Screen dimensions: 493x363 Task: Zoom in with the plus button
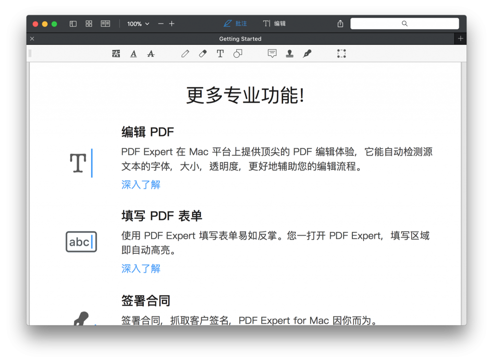172,24
